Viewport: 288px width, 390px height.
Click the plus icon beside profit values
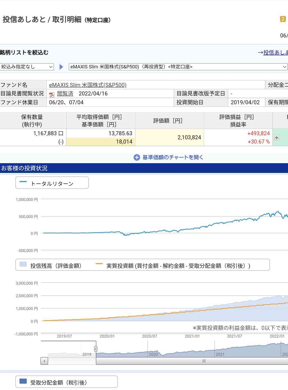click(x=277, y=137)
